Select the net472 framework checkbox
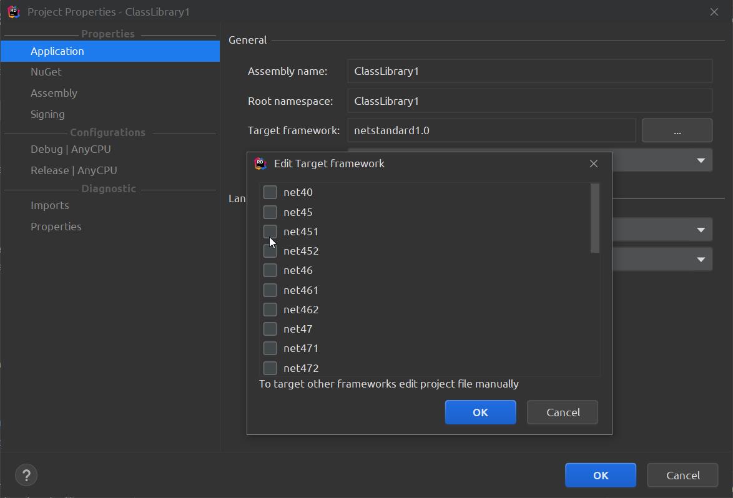This screenshot has width=733, height=498. 270,368
